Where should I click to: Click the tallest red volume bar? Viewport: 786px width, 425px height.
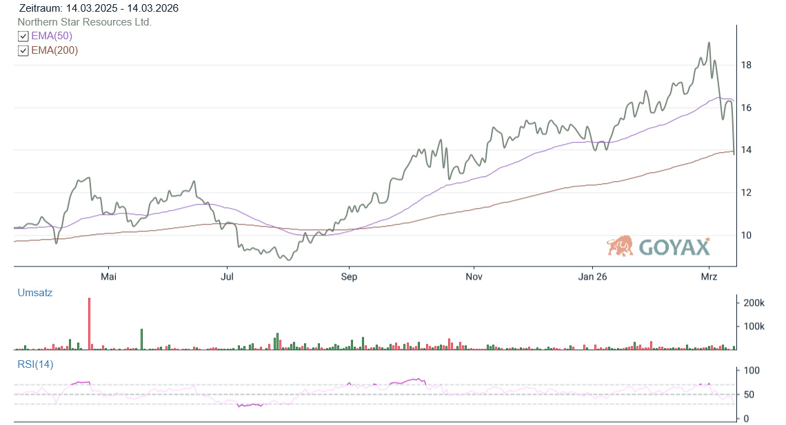89,324
